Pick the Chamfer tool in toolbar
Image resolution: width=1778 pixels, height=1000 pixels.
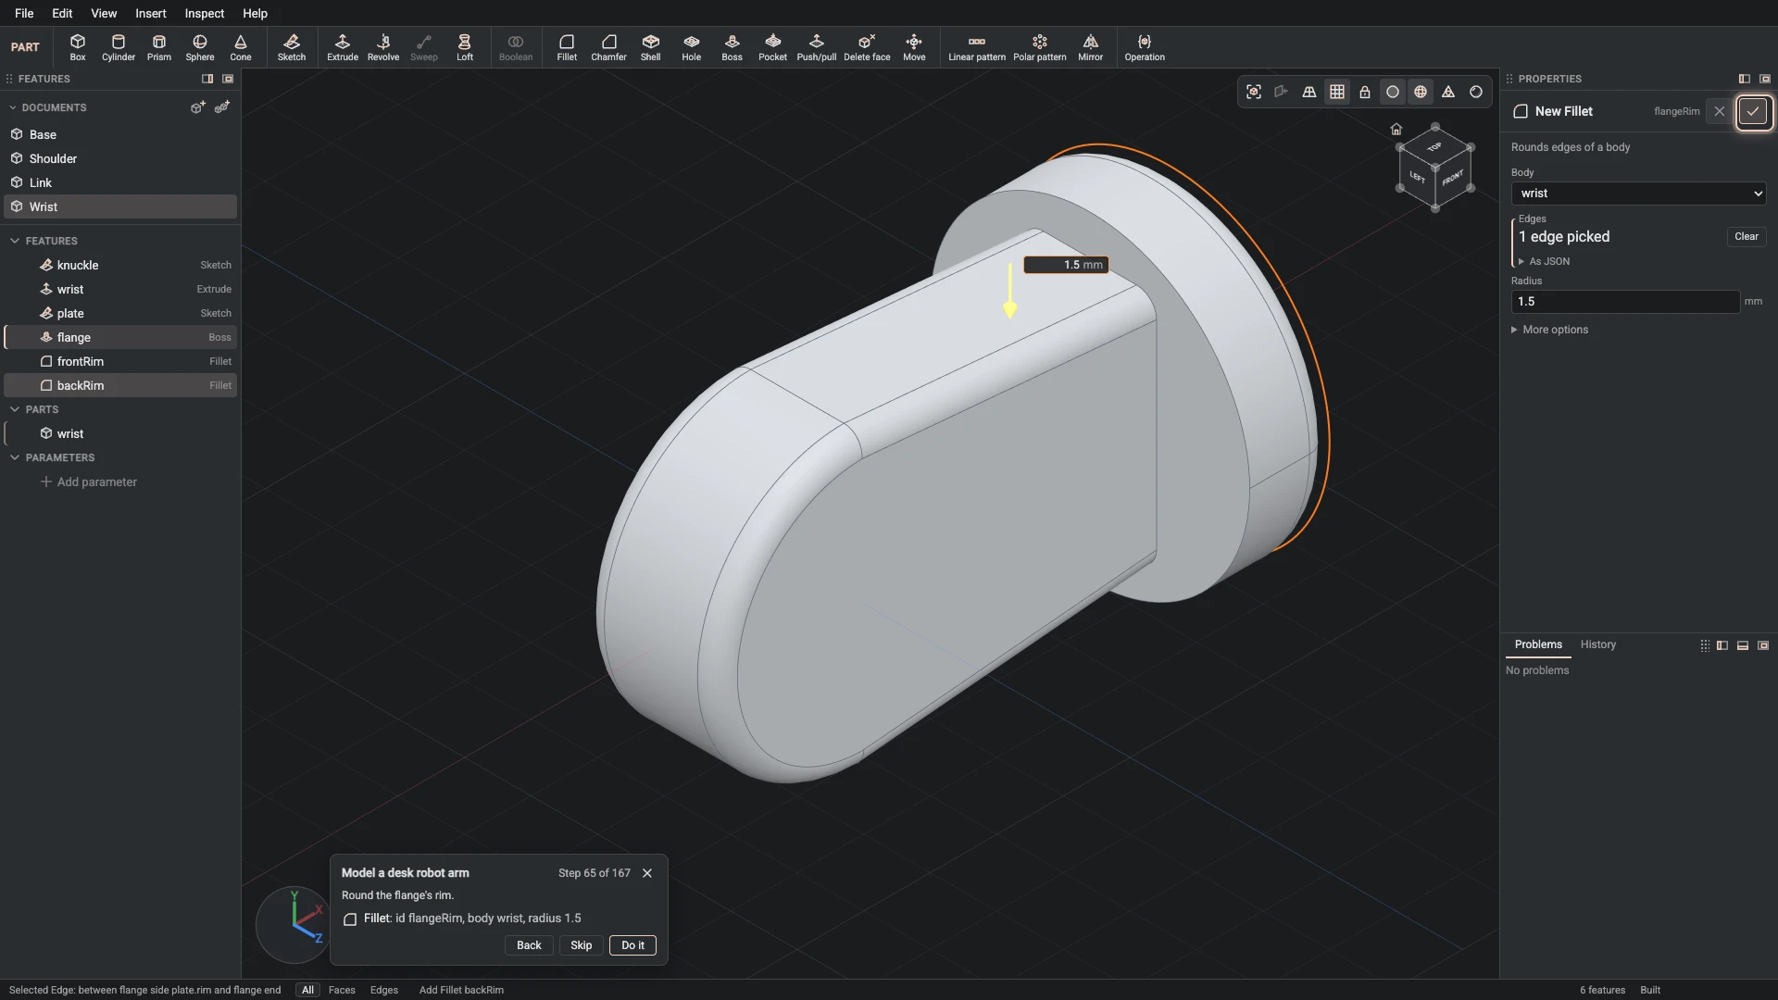608,47
